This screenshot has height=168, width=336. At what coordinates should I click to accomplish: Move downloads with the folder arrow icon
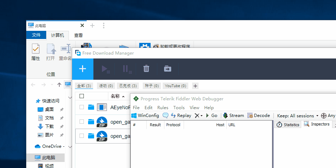(x=168, y=69)
